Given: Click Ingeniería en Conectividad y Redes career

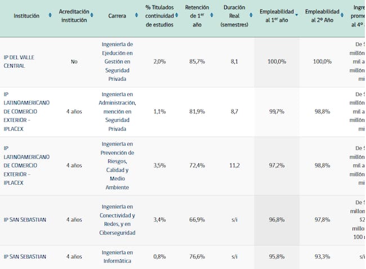Looking at the screenshot, I should tap(117, 220).
